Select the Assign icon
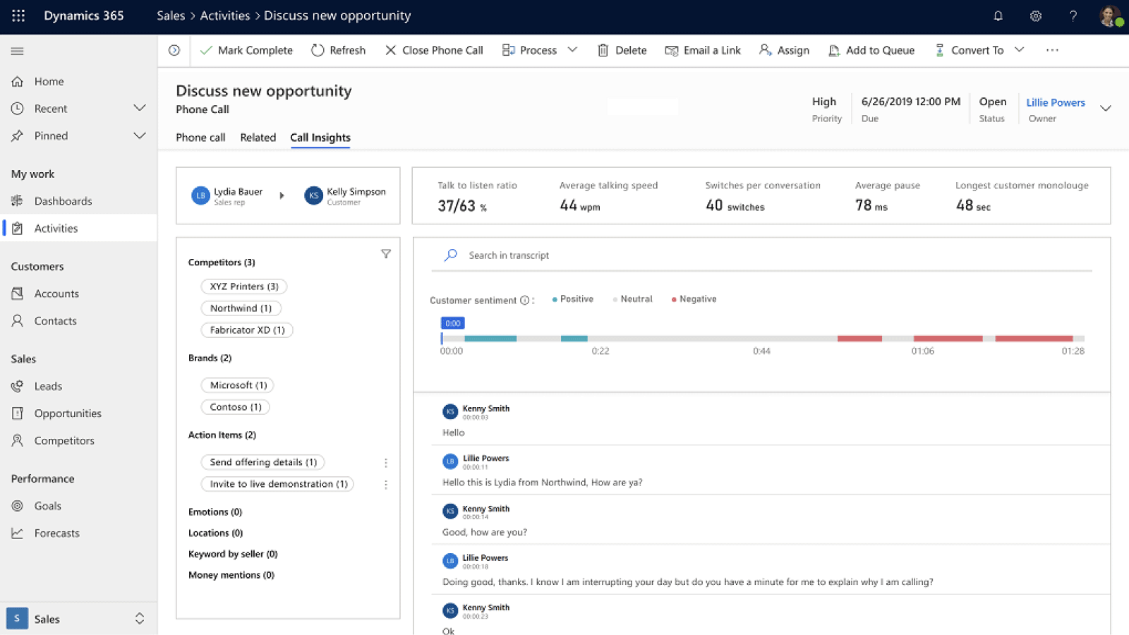 [x=764, y=50]
